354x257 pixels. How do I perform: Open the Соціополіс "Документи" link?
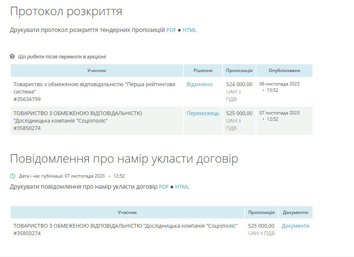point(295,226)
